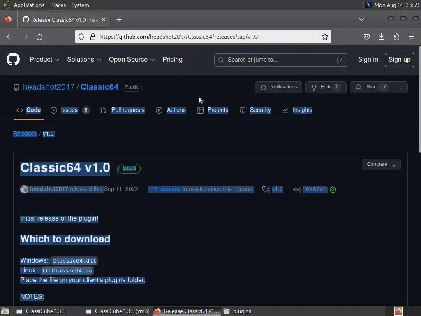Go to the Releases breadcrumb link

25,134
